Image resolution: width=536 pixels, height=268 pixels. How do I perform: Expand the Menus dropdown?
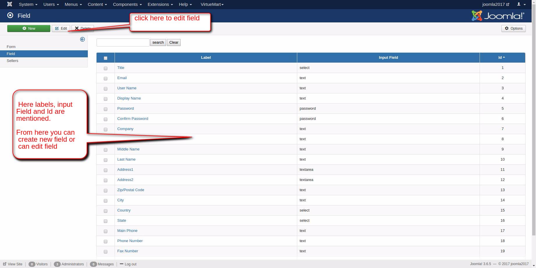point(73,4)
